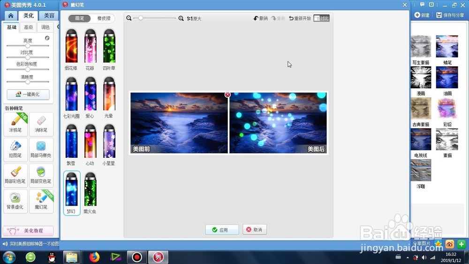
Task: Adjust the 色彩饱和度 saturation slider
Action: coord(28,69)
